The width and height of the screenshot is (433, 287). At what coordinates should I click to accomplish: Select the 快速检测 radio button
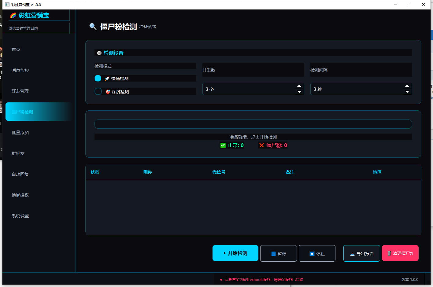pos(98,78)
